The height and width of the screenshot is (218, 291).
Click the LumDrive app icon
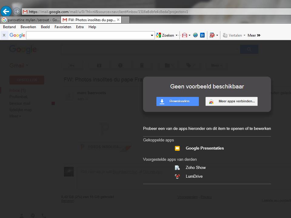coord(177,177)
